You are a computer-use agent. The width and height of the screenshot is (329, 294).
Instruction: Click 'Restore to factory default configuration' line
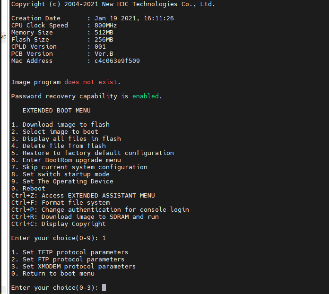tap(92, 153)
